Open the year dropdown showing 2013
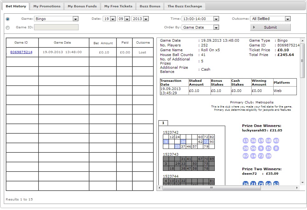This screenshot has height=210, width=307. point(140,19)
